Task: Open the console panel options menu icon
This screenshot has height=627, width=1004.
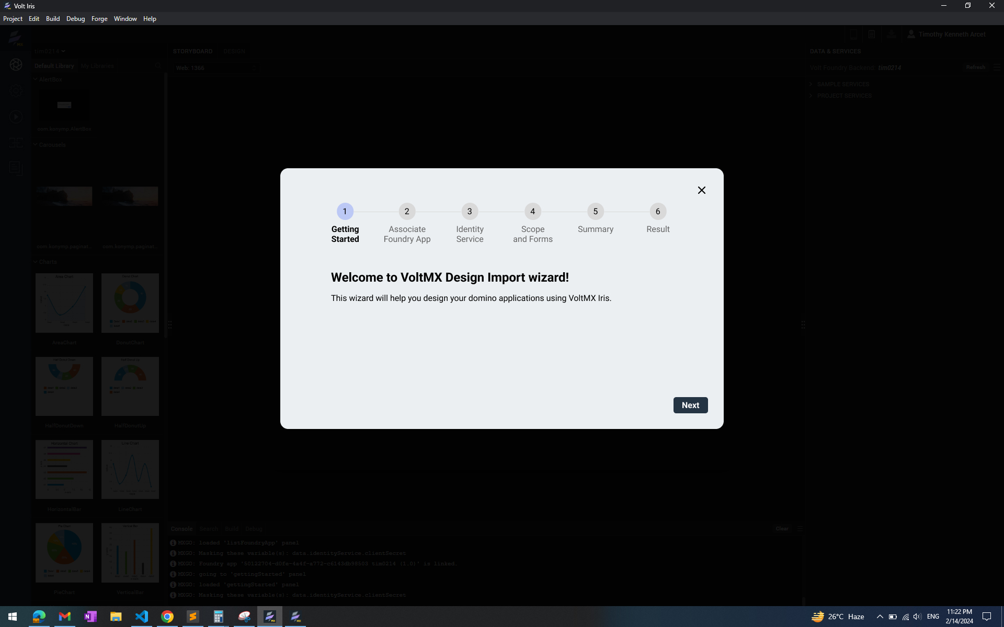Action: tap(800, 529)
